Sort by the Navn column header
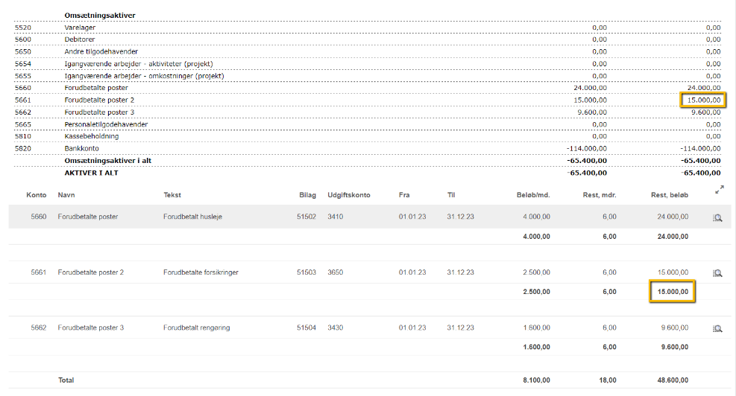 tap(66, 195)
